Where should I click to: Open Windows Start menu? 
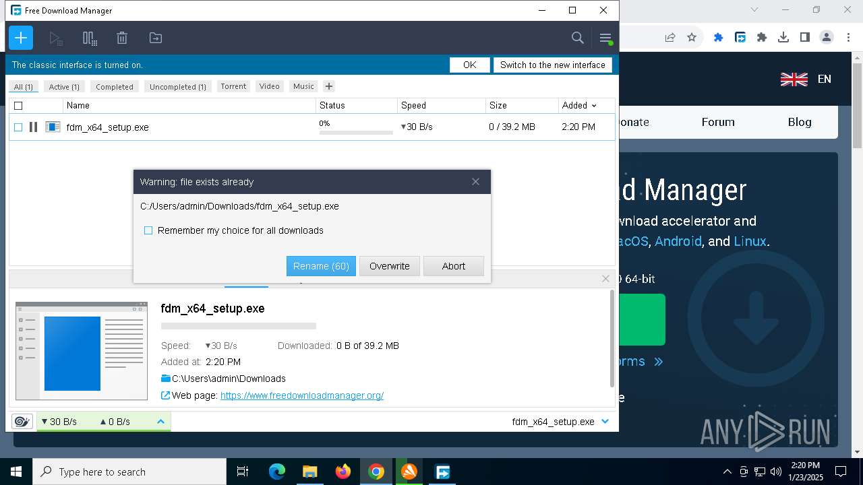16,472
